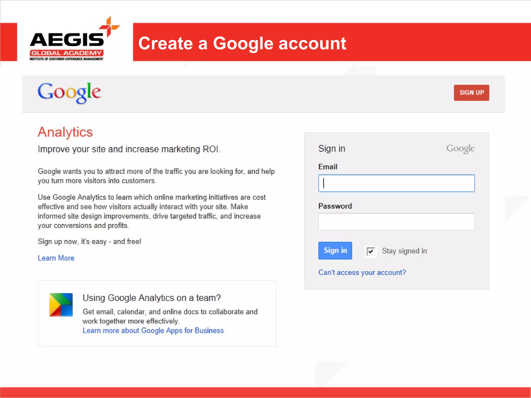Click the blue Sign in button
Screen dimensions: 531x398
tap(335, 251)
